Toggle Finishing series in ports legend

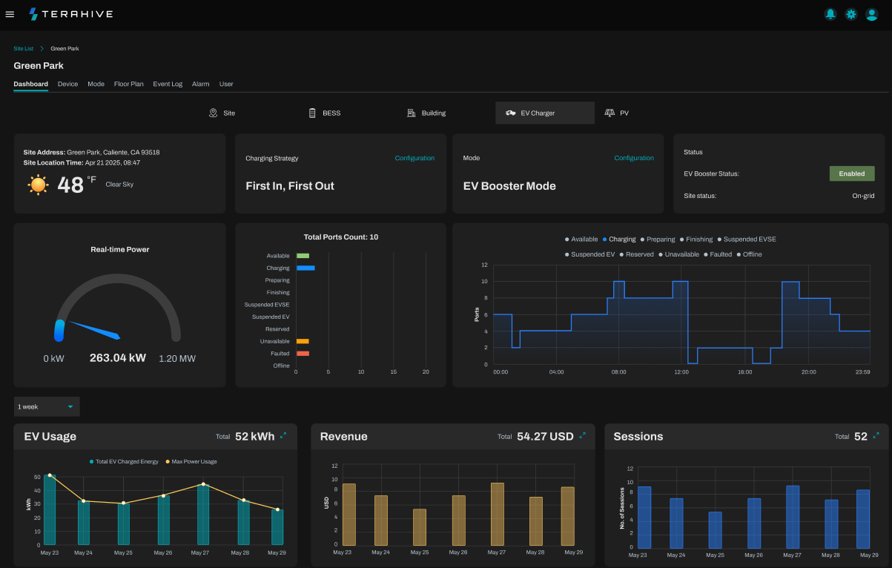(x=696, y=240)
